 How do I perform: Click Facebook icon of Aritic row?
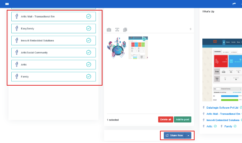pos(17,64)
